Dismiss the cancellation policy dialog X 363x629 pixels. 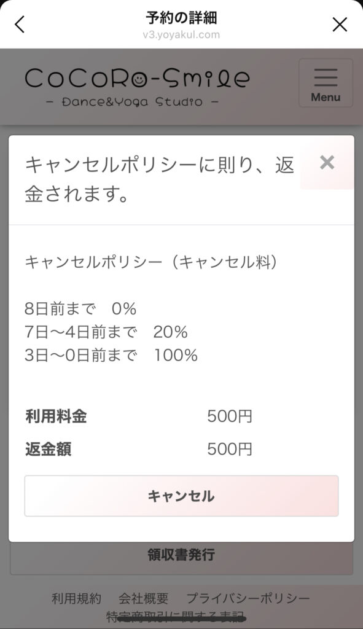327,162
